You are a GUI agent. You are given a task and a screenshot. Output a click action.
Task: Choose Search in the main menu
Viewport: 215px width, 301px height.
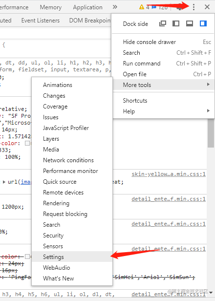(x=163, y=53)
